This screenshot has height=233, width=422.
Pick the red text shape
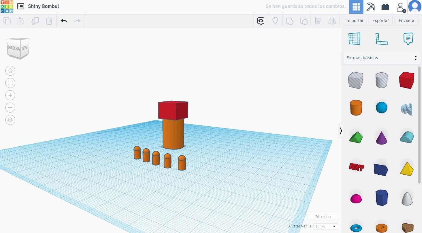point(356,167)
